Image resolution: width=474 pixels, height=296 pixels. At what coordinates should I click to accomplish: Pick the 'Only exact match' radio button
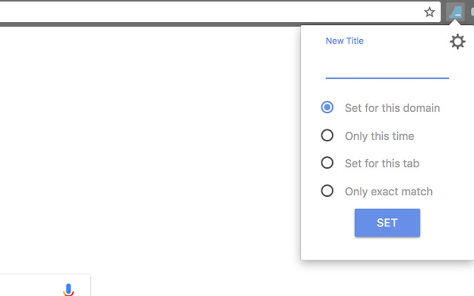coord(327,191)
